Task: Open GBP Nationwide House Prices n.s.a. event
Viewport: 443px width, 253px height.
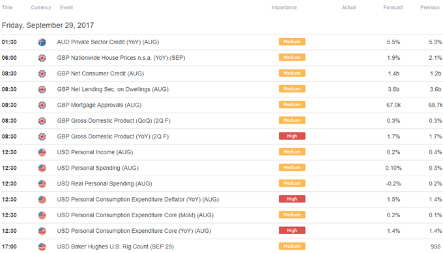Action: point(121,58)
